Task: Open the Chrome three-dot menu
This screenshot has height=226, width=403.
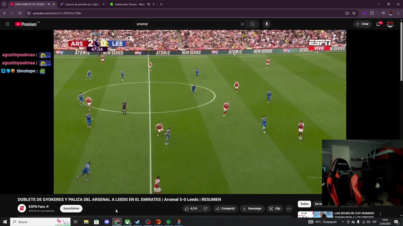Action: click(x=399, y=13)
